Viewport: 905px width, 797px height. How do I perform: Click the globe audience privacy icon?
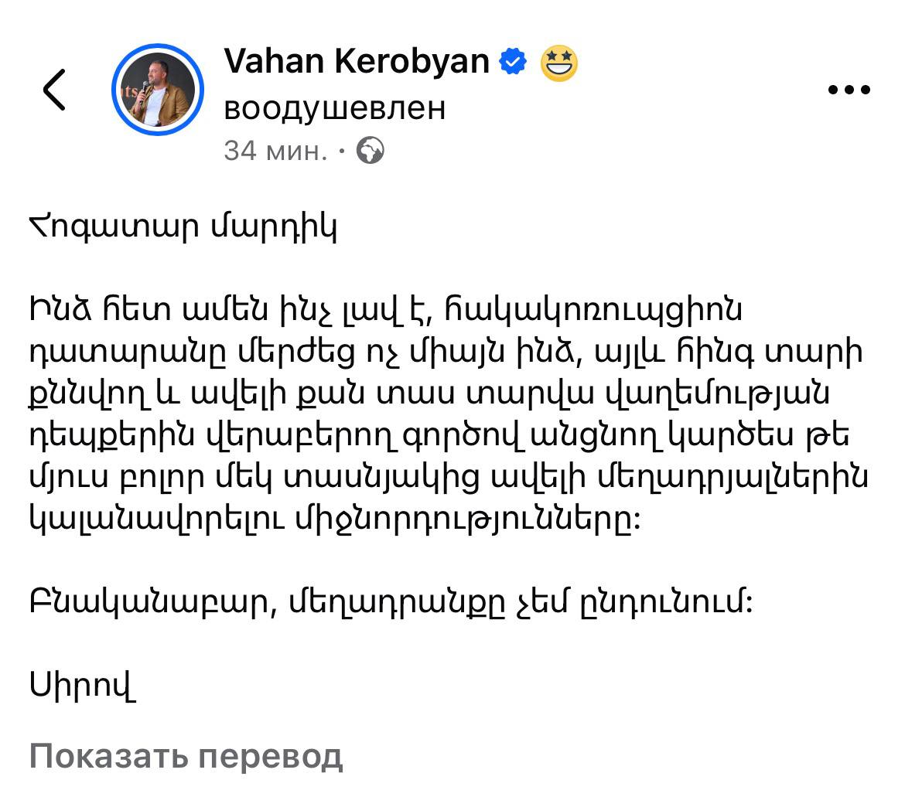370,152
